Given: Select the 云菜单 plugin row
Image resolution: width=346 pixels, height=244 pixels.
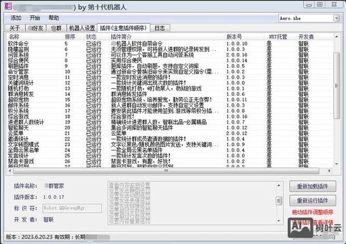Looking at the screenshot, I should [x=170, y=133].
